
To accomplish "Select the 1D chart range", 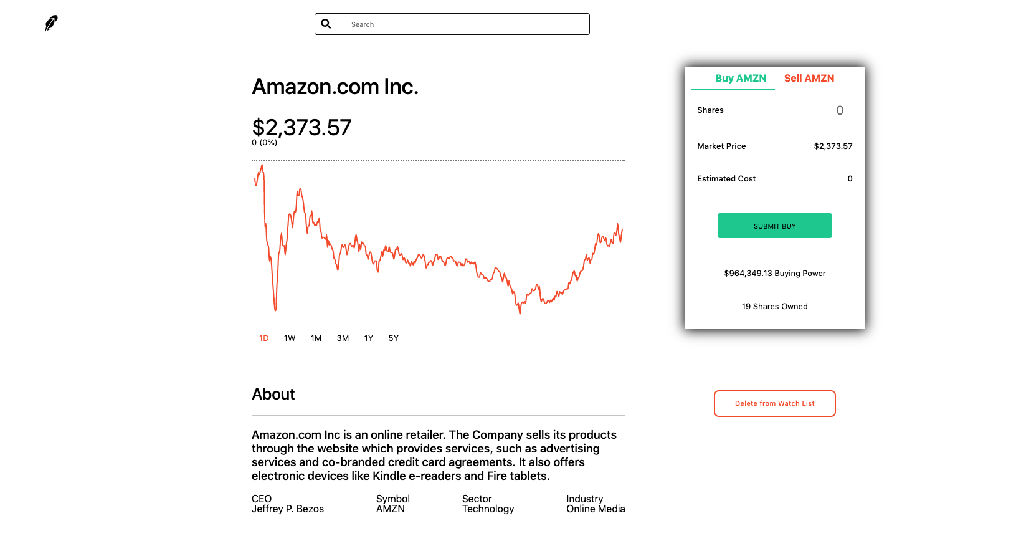I will 264,338.
